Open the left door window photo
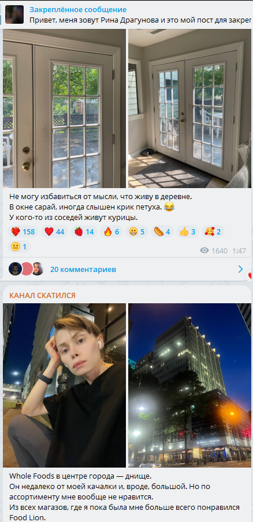 point(65,109)
